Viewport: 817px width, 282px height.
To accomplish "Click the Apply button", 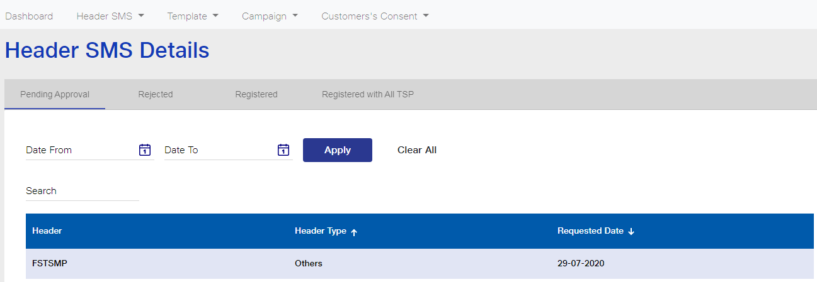I will pyautogui.click(x=338, y=150).
